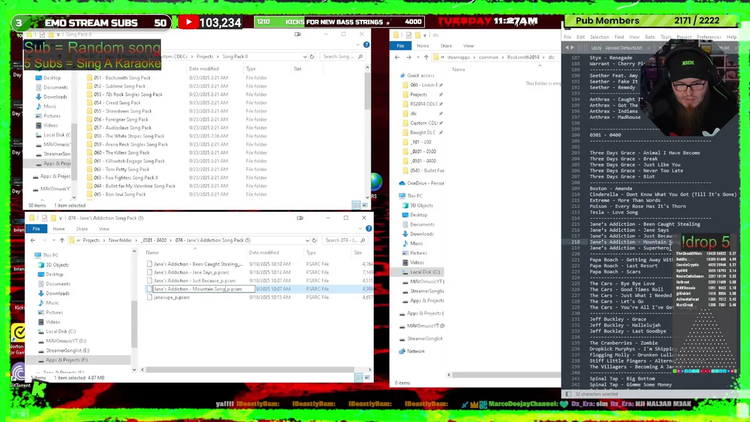Select the 3D Objects icon in bottom-left window
The image size is (750, 422).
tap(41, 265)
